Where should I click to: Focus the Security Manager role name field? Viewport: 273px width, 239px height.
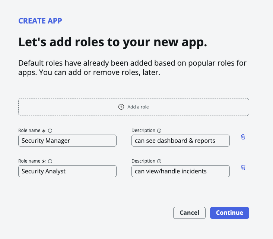pyautogui.click(x=67, y=141)
